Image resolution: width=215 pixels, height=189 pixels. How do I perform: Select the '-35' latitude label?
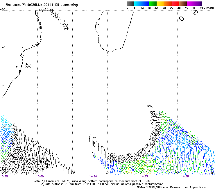tap(3, 127)
